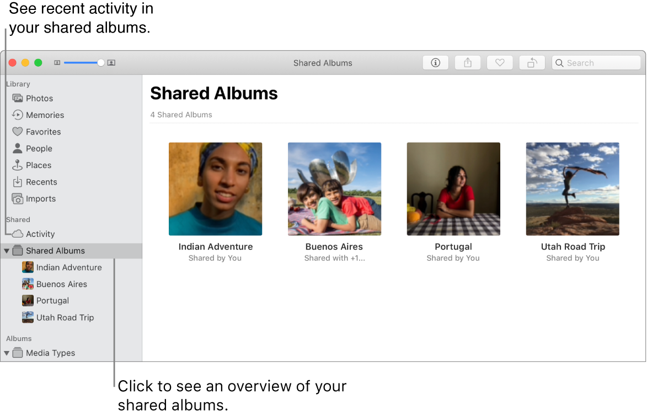Open the Buenos Aires album thumbnail
The width and height of the screenshot is (647, 416).
point(334,189)
